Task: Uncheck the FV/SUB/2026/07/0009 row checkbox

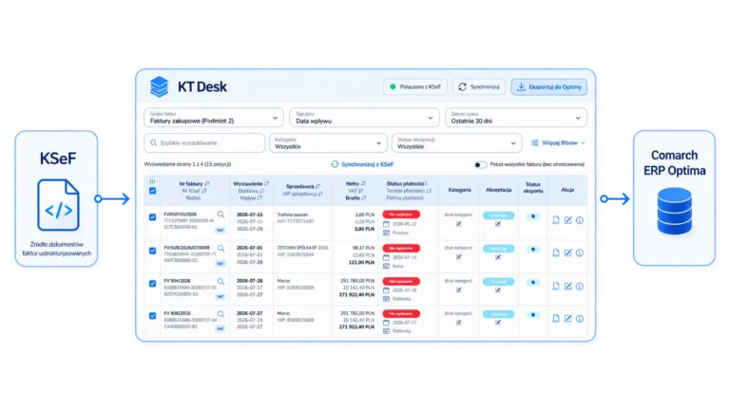Action: tap(152, 251)
